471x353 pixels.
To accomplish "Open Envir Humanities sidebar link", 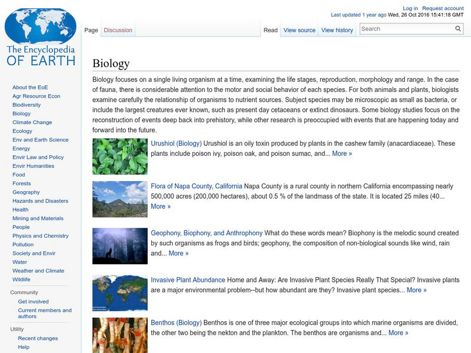I will pos(33,166).
